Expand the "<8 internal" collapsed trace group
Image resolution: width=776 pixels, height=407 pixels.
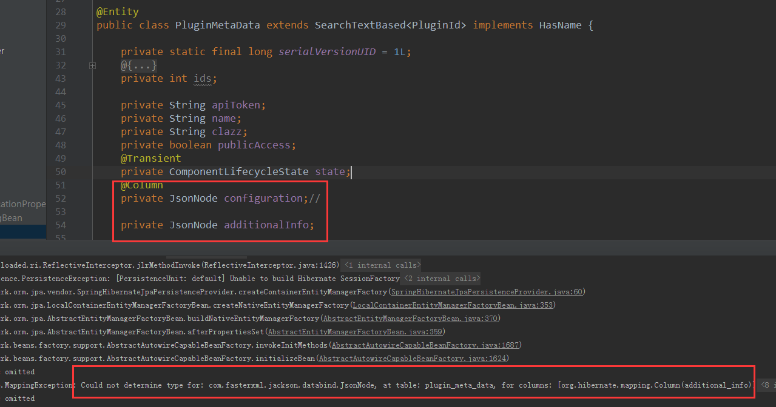[x=767, y=385]
